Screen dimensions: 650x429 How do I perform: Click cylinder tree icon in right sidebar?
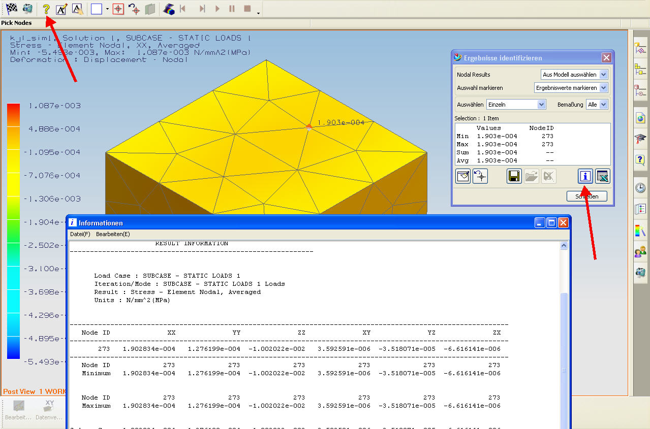pyautogui.click(x=640, y=90)
